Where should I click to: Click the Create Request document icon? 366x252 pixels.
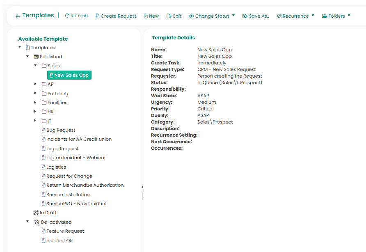98,16
